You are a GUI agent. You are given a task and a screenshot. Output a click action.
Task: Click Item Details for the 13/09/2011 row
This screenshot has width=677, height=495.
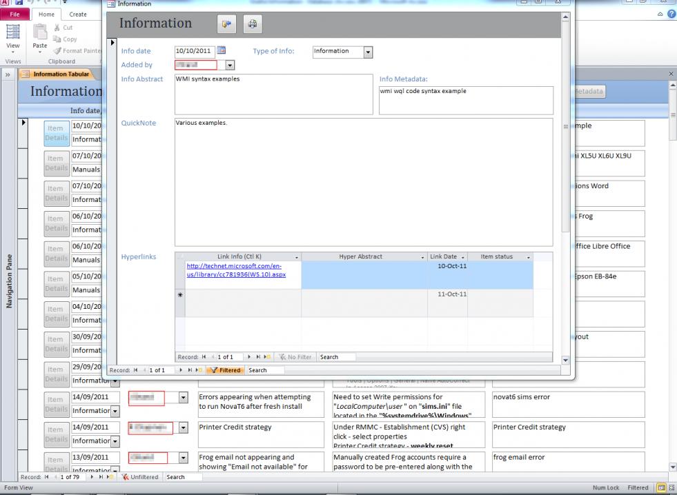click(x=57, y=462)
